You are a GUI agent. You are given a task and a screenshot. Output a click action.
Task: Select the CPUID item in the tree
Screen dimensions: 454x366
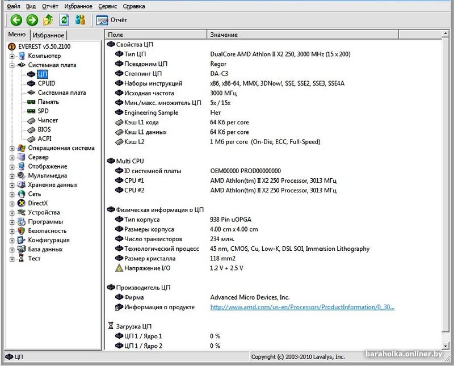click(46, 83)
